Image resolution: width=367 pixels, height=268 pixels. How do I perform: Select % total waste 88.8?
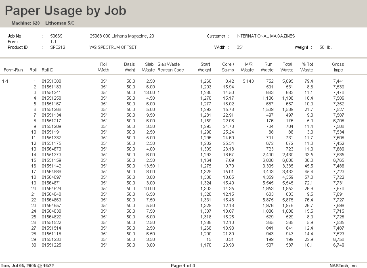point(309,160)
